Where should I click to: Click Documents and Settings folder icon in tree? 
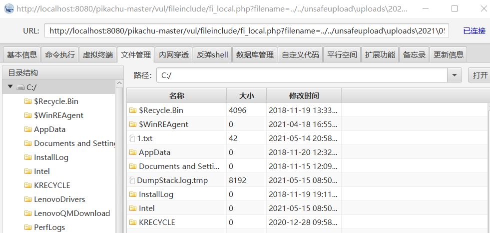click(x=28, y=143)
